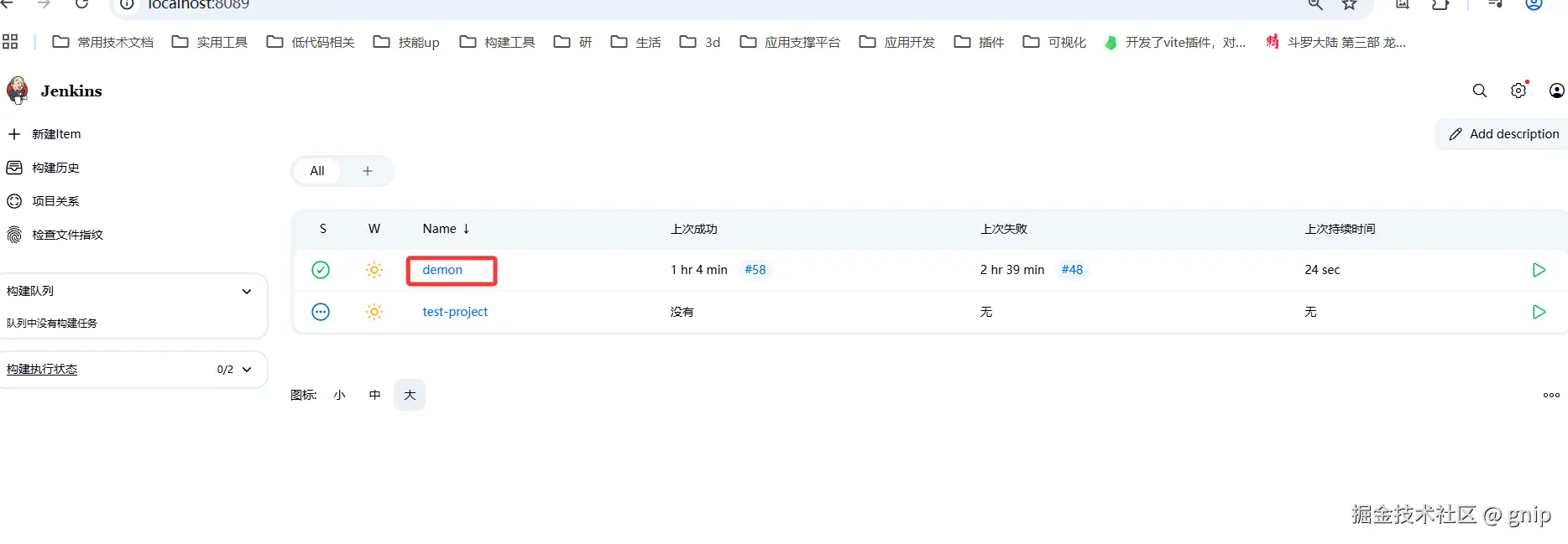Click test-project not-built status icon
Screen dimensions: 1568x544
pyautogui.click(x=321, y=312)
